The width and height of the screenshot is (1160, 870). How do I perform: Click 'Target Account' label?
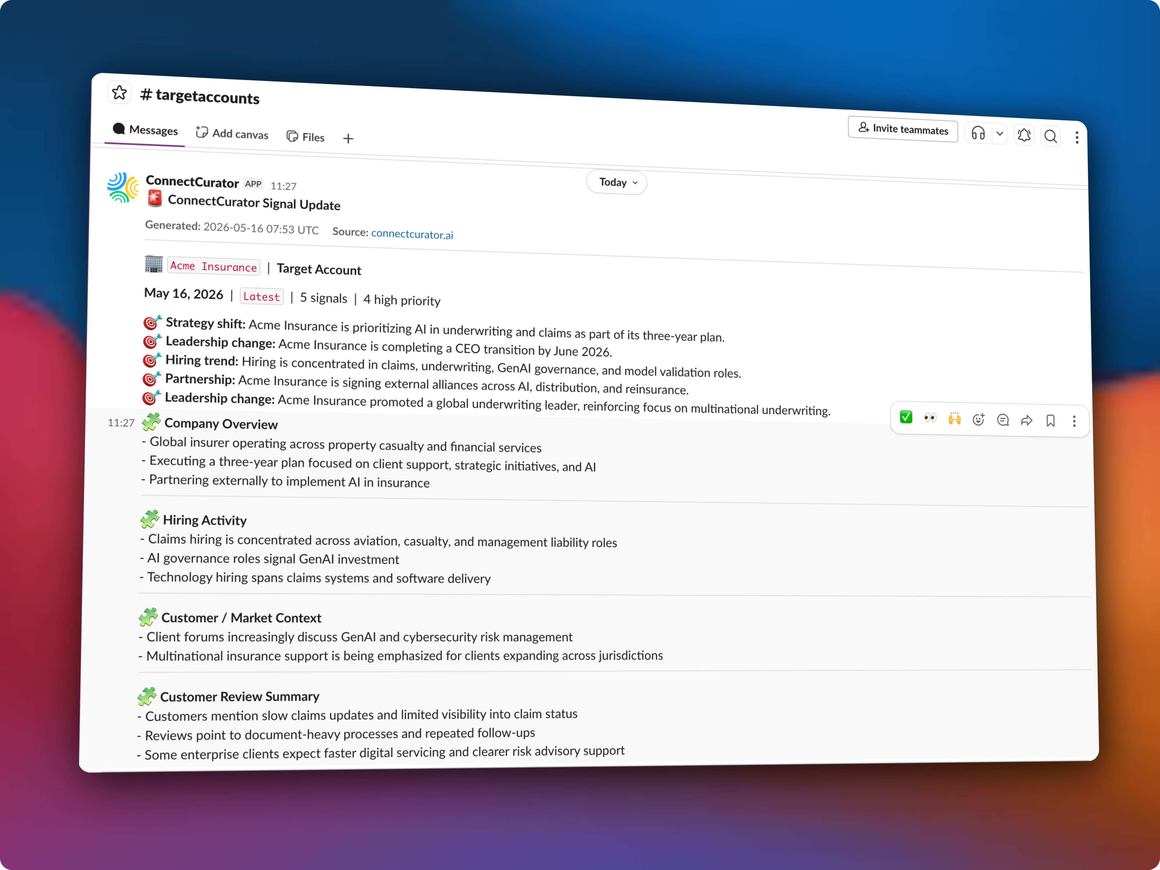tap(319, 269)
